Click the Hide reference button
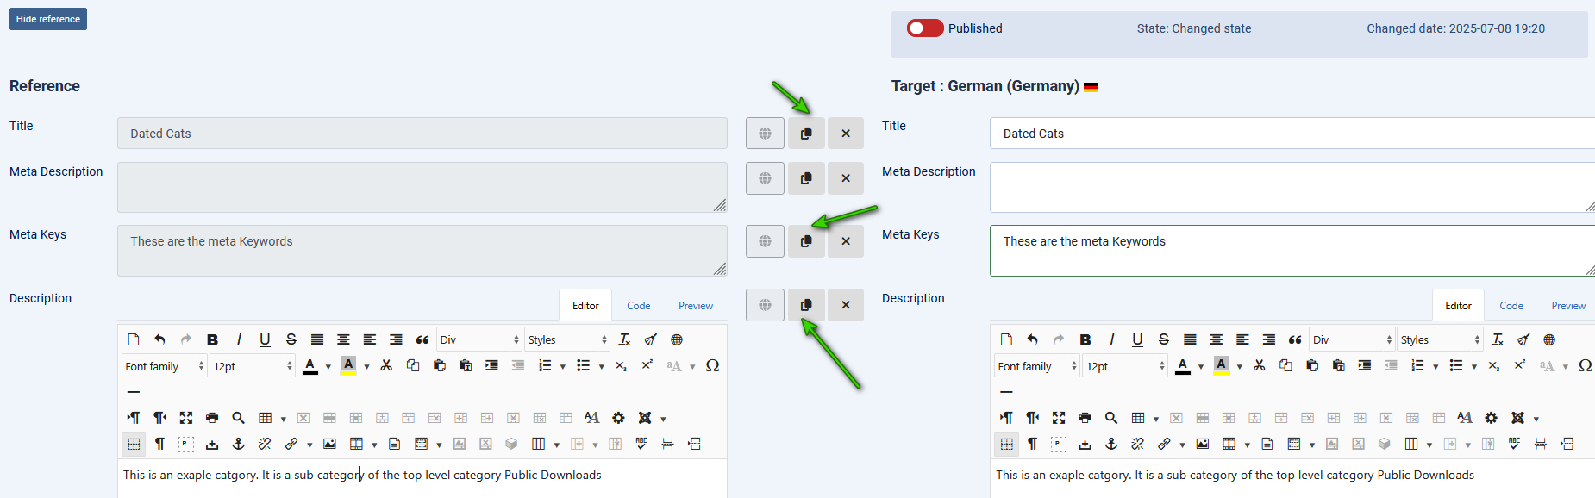 pos(48,19)
